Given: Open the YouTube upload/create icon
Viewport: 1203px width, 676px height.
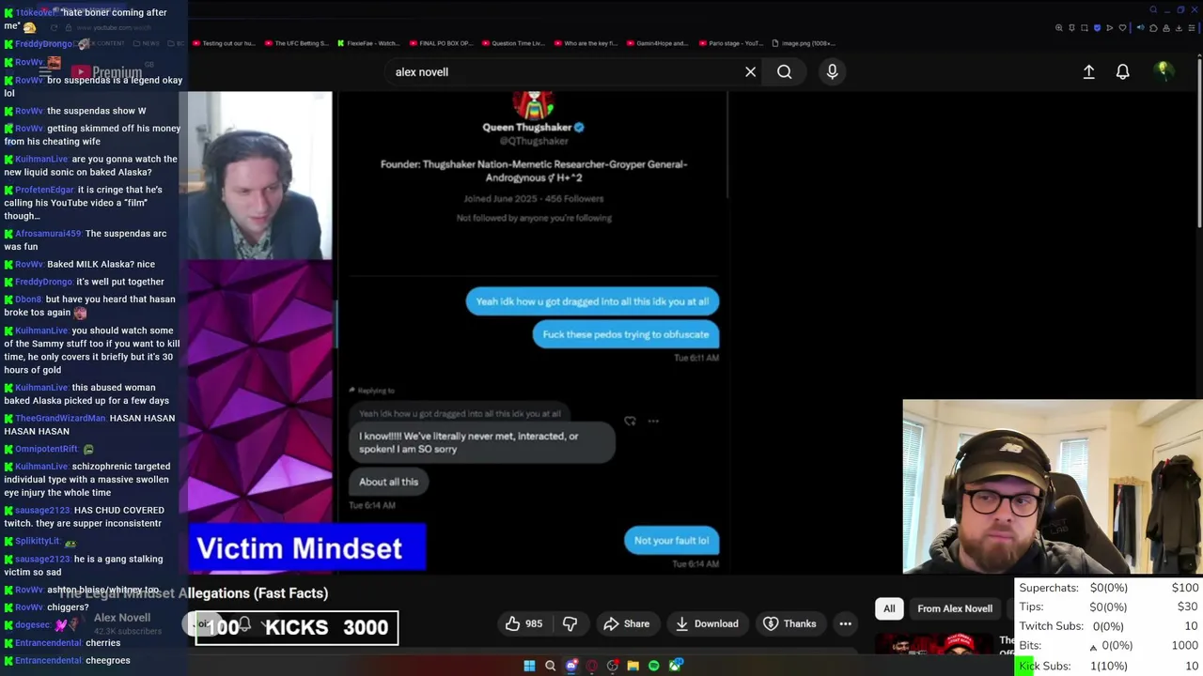Looking at the screenshot, I should pos(1088,71).
